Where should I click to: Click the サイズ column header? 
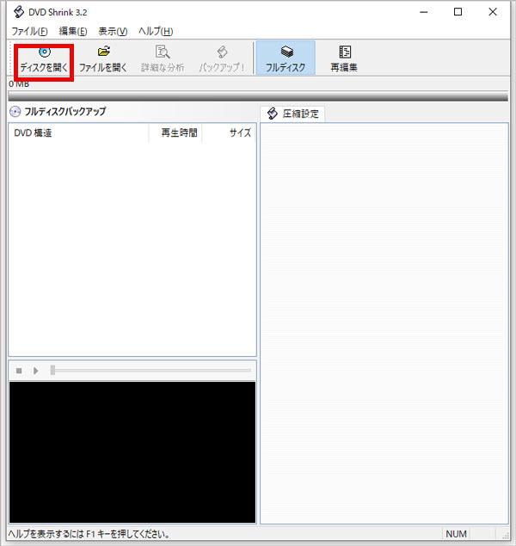[229, 132]
